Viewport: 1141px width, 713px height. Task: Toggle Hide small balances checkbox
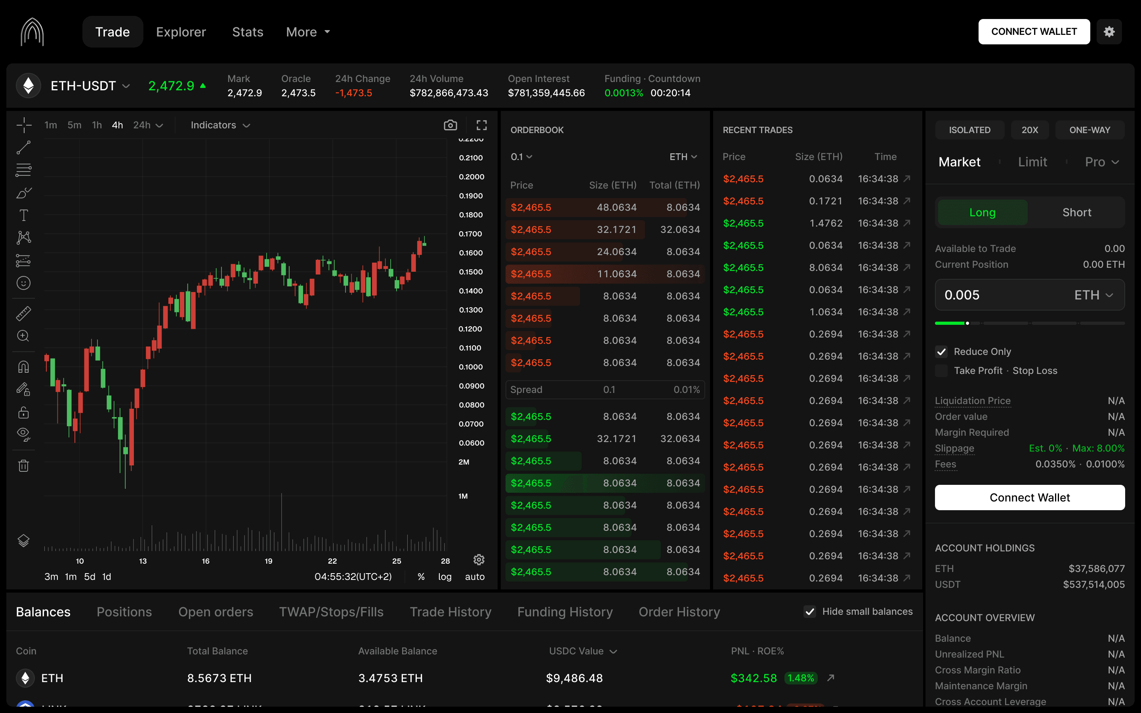pyautogui.click(x=809, y=612)
